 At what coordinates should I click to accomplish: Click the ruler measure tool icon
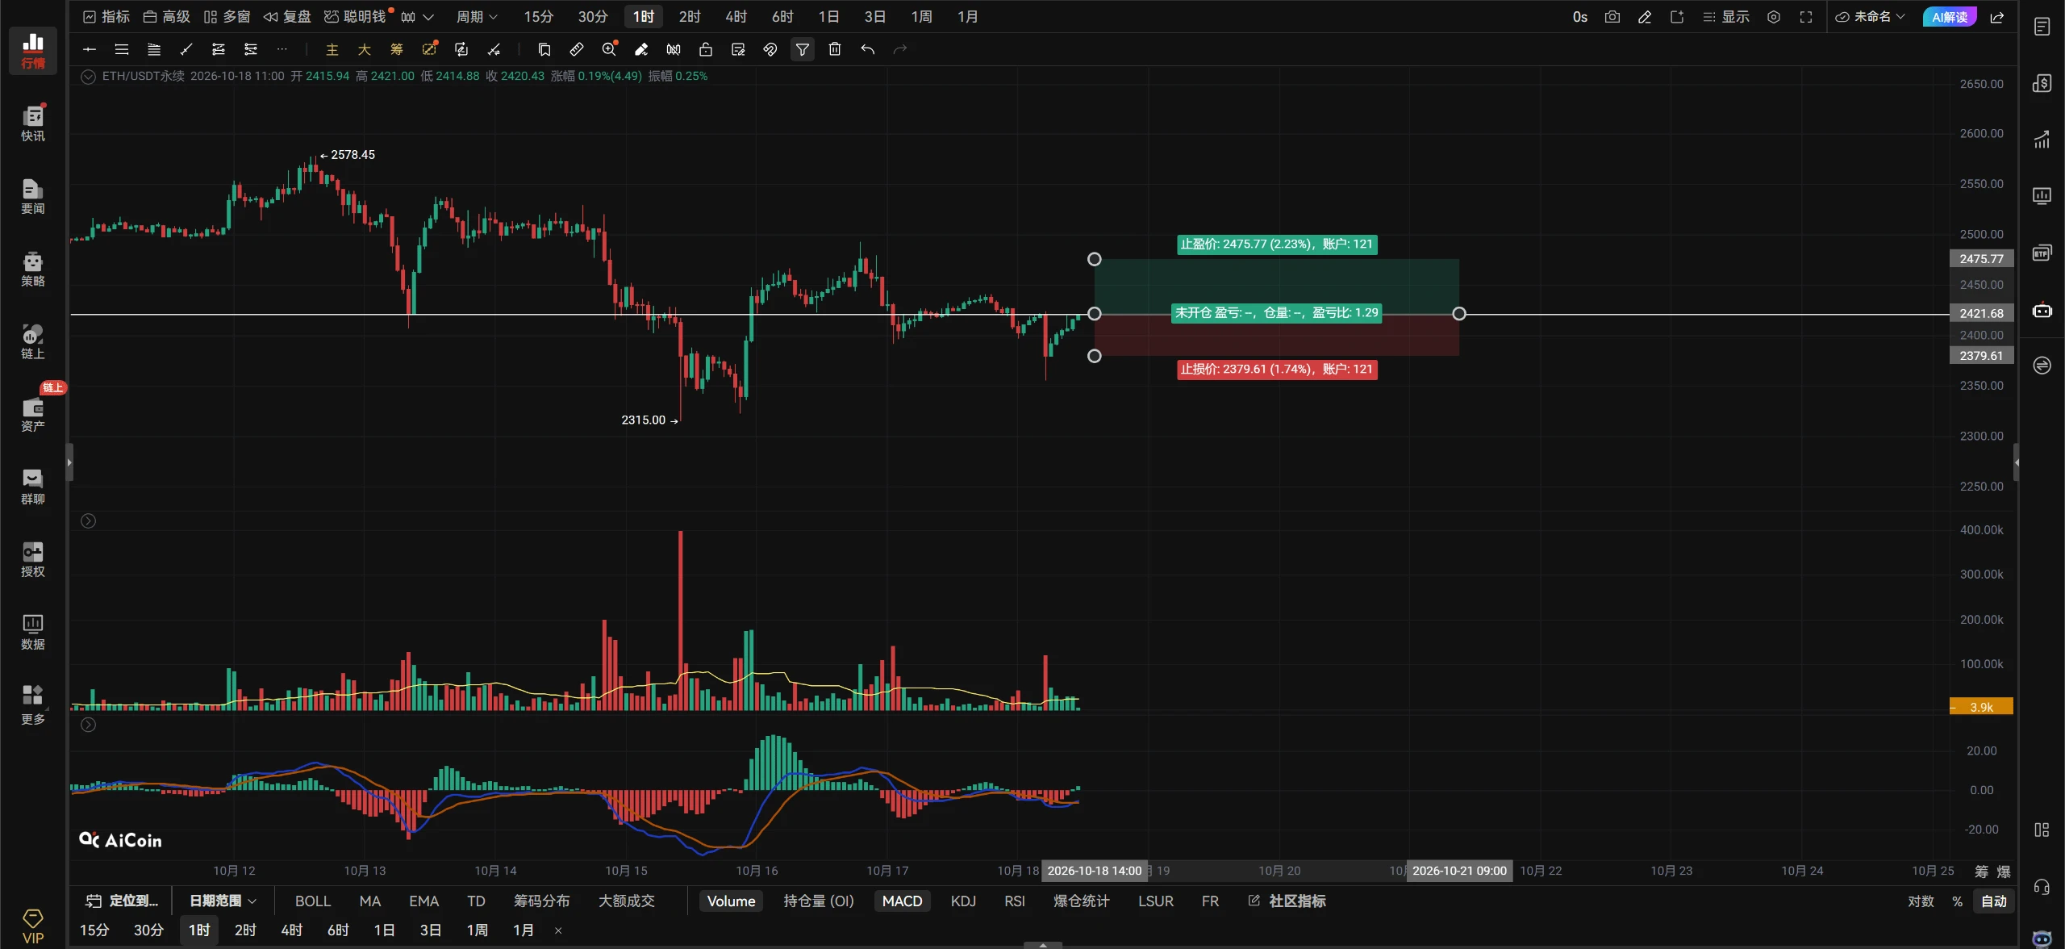coord(576,49)
